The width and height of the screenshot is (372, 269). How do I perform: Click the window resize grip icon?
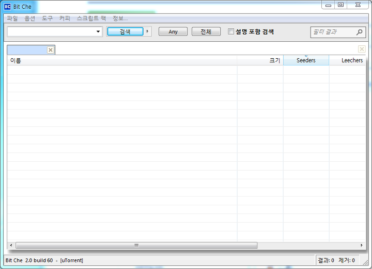pos(365,262)
